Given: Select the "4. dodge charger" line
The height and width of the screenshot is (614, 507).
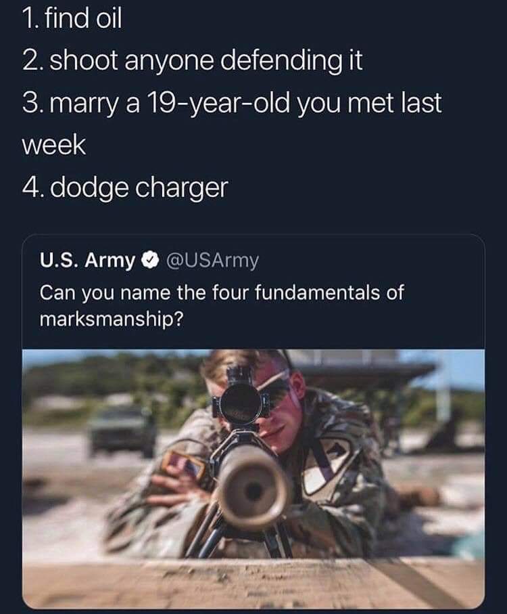Looking at the screenshot, I should 124,189.
